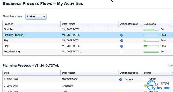Click the 4/4 completion bar for Test Finalizing

(151, 52)
